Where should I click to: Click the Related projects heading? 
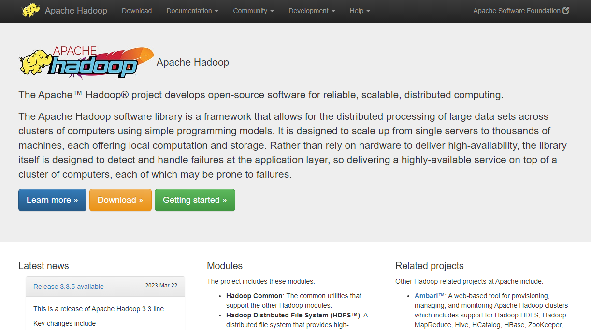click(429, 266)
